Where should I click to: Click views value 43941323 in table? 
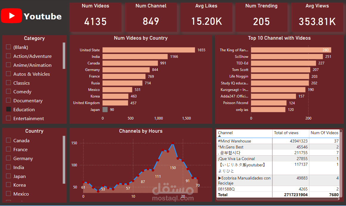[x=299, y=141]
